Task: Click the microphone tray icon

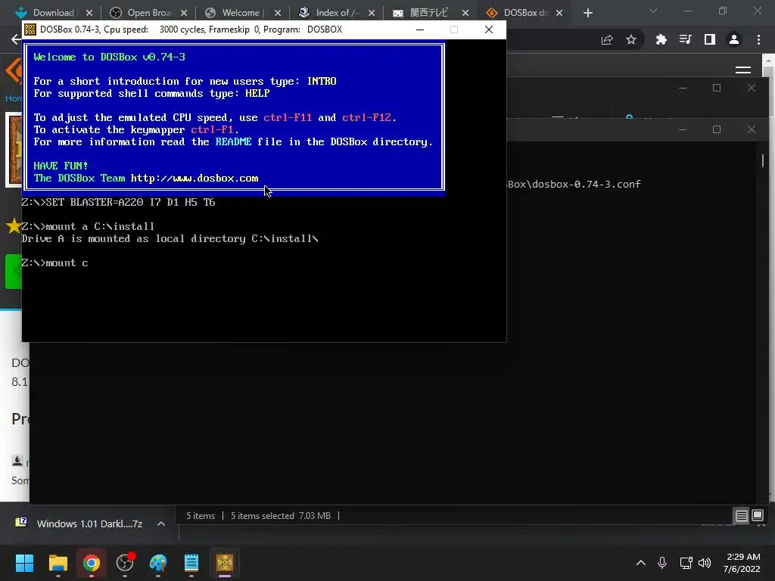Action: pos(661,563)
